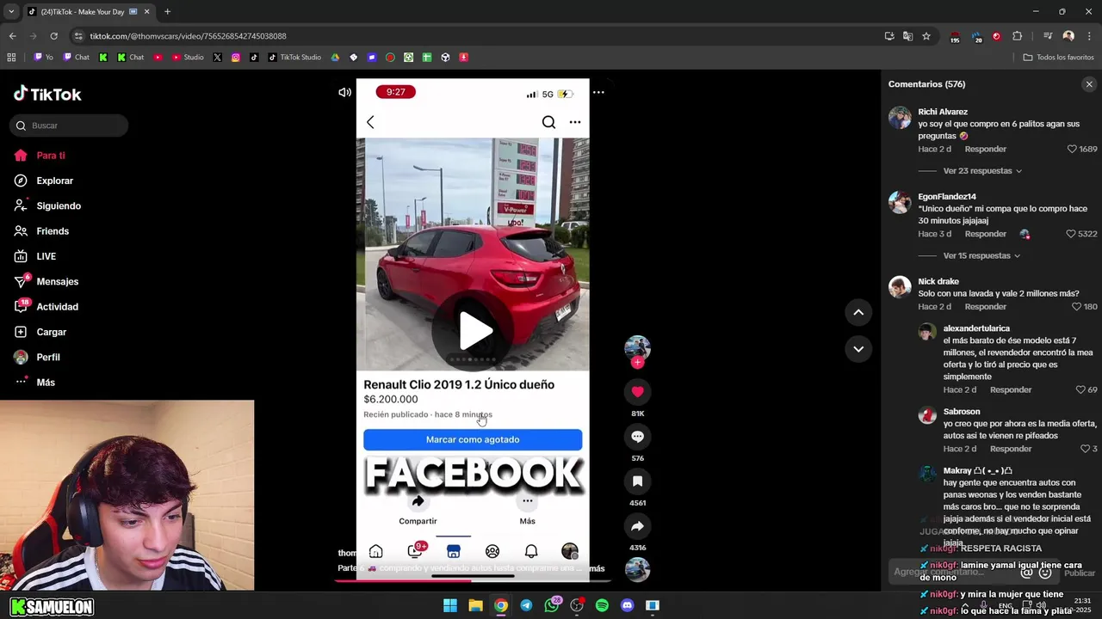Open Siguiendo in the sidebar
The height and width of the screenshot is (619, 1102).
tap(59, 206)
